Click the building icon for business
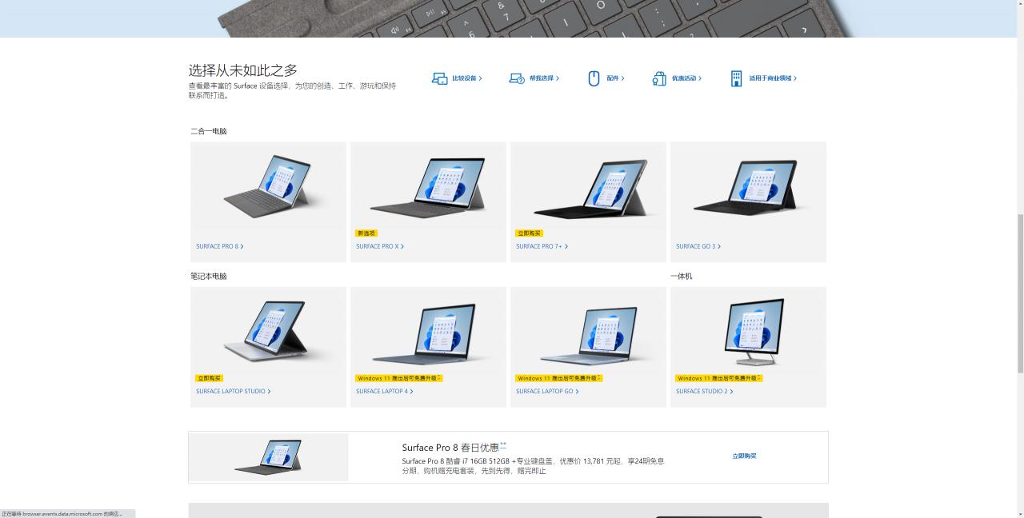The height and width of the screenshot is (518, 1024). tap(736, 78)
